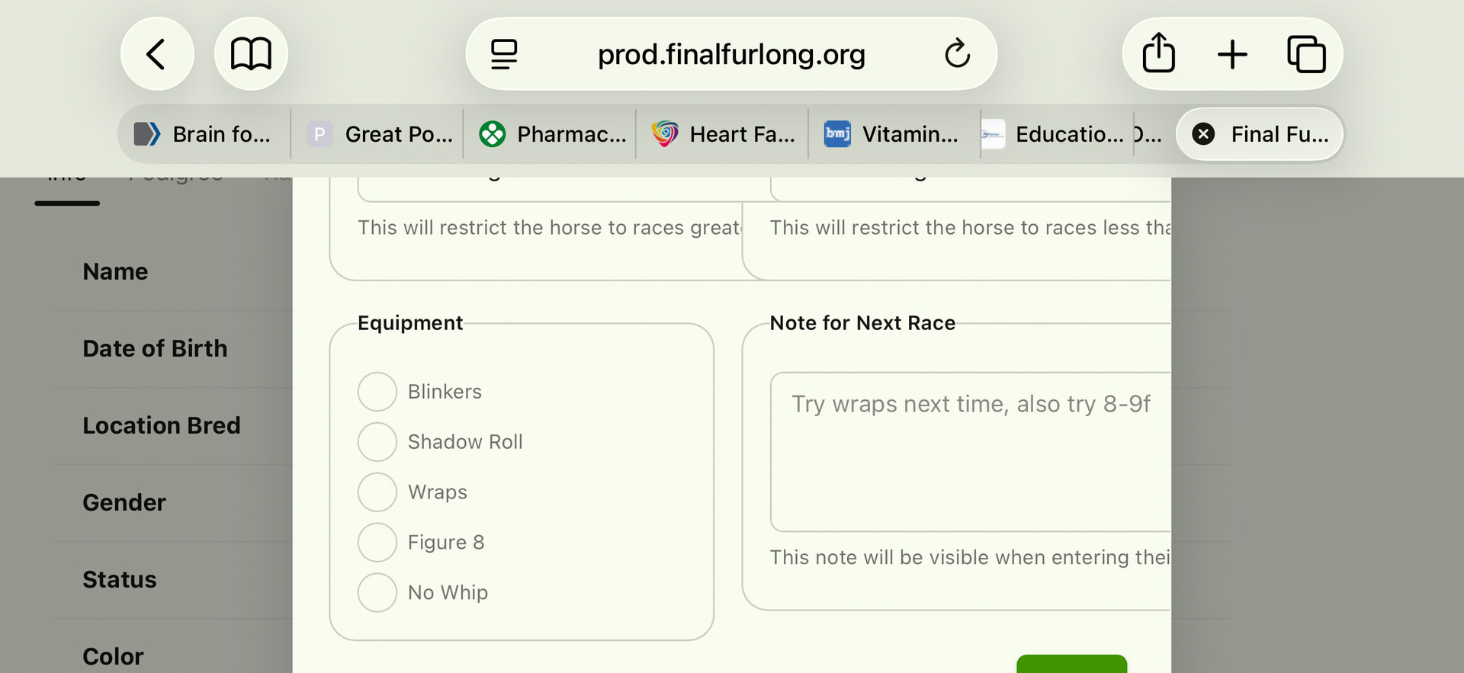The height and width of the screenshot is (673, 1464).
Task: Reload the page with refresh icon
Action: pos(957,54)
